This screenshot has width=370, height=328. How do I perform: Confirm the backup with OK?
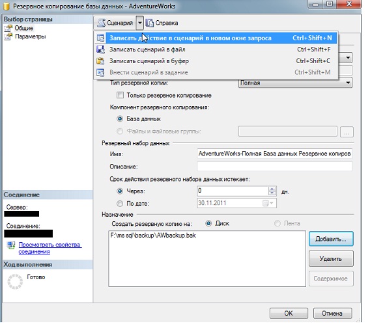289,314
